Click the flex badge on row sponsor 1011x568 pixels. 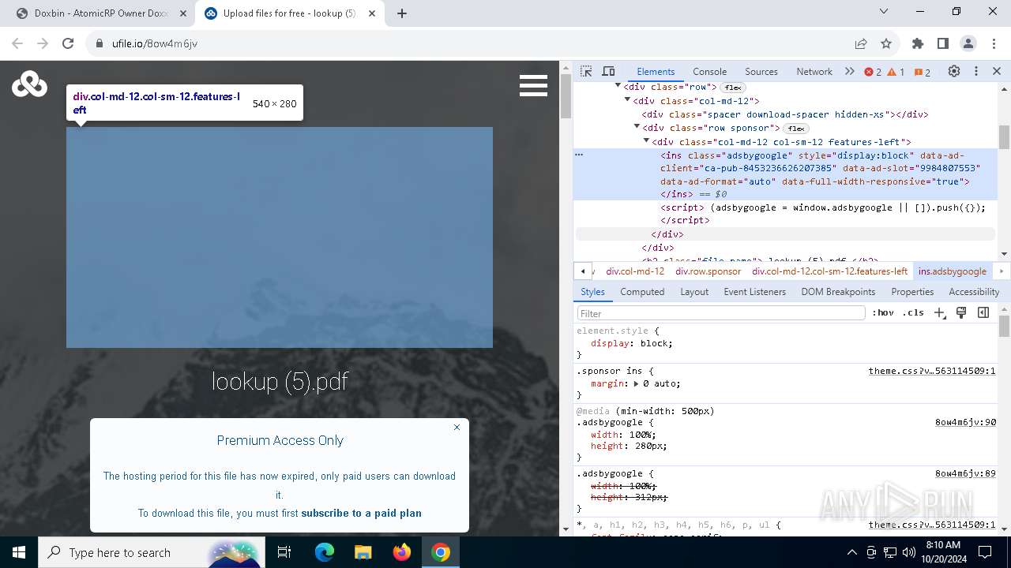tap(795, 129)
